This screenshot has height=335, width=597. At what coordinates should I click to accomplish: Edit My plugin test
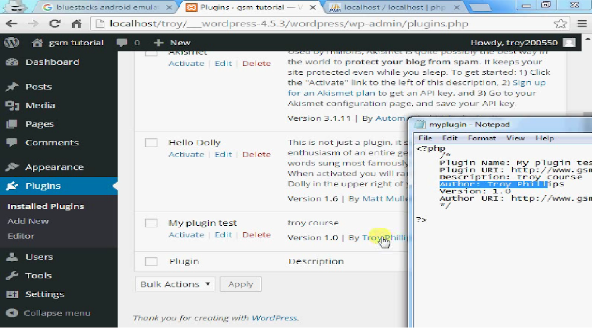(223, 234)
